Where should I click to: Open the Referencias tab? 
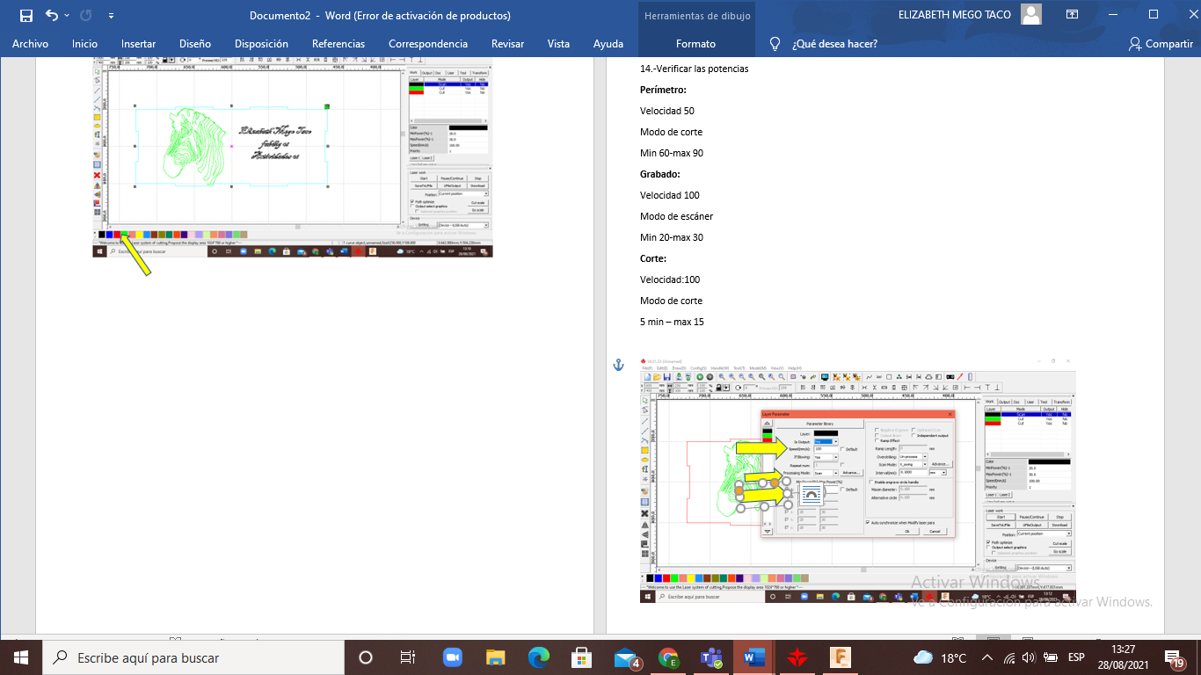338,44
